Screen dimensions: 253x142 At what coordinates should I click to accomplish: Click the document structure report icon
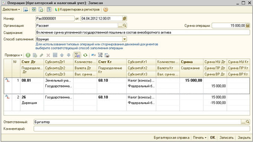click(x=49, y=10)
